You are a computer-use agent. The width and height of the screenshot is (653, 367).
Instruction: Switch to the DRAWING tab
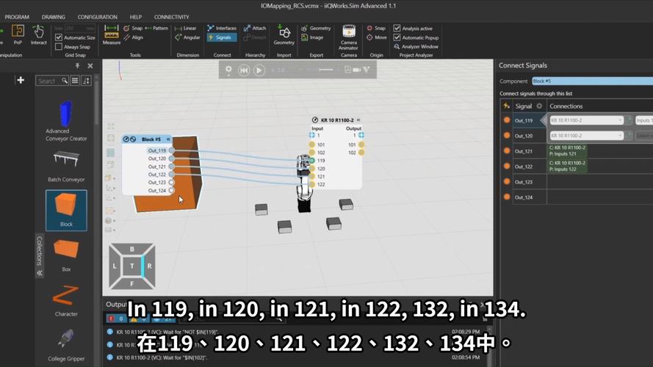click(53, 17)
